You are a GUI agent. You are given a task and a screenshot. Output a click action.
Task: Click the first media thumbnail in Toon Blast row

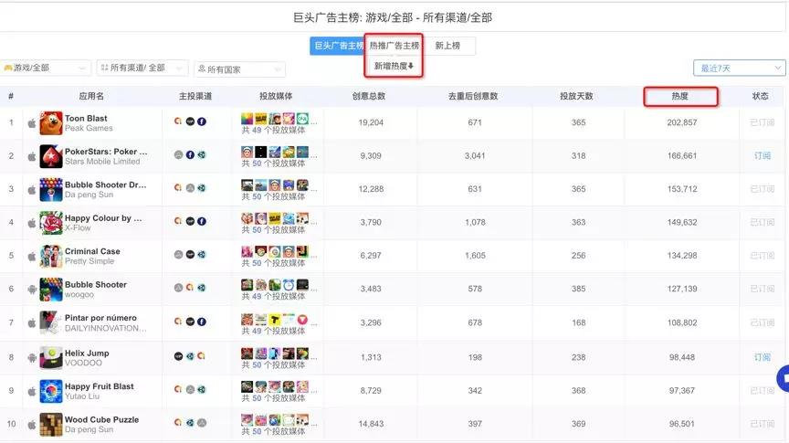tap(247, 119)
